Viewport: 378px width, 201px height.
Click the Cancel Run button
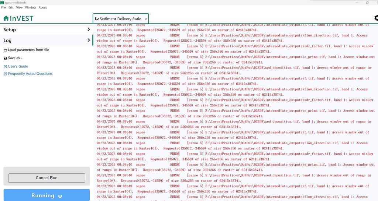click(47, 178)
